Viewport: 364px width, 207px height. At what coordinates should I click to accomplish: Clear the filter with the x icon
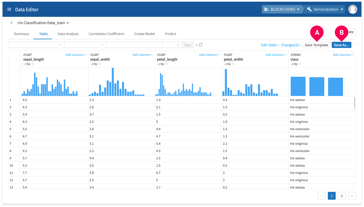(x=196, y=45)
